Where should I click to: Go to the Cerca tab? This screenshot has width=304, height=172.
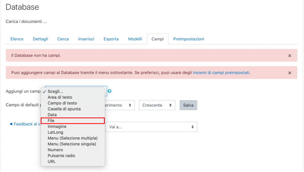[x=63, y=39]
